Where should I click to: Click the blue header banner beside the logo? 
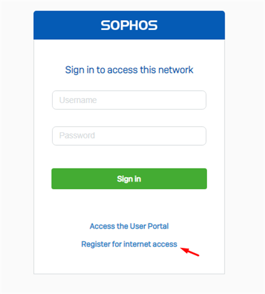tap(190, 25)
